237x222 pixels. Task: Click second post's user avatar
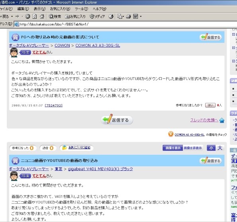14,176
